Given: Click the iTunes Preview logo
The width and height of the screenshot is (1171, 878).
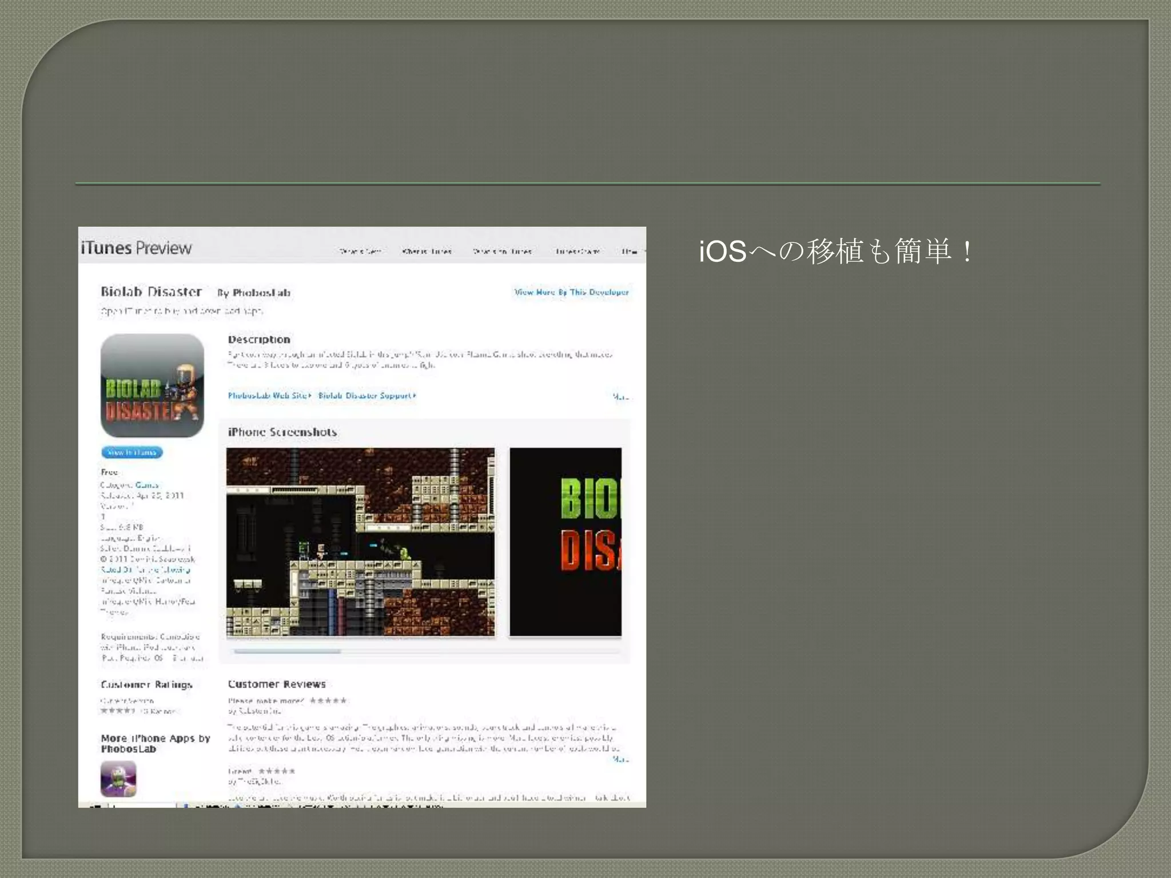Looking at the screenshot, I should tap(136, 248).
